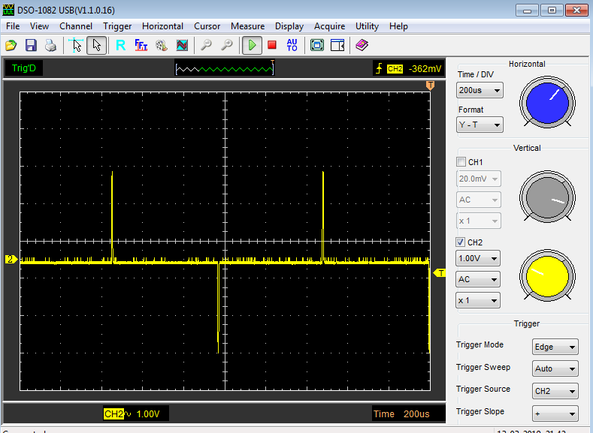This screenshot has width=593, height=433.
Task: Click the yellow T trigger level marker
Action: tap(440, 273)
